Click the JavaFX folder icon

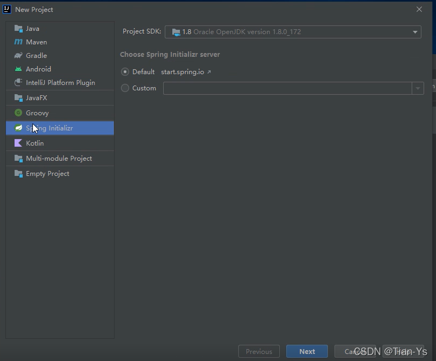[18, 98]
